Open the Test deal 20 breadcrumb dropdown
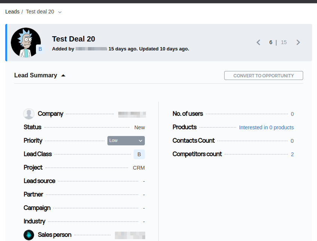This screenshot has width=317, height=241. coord(60,12)
